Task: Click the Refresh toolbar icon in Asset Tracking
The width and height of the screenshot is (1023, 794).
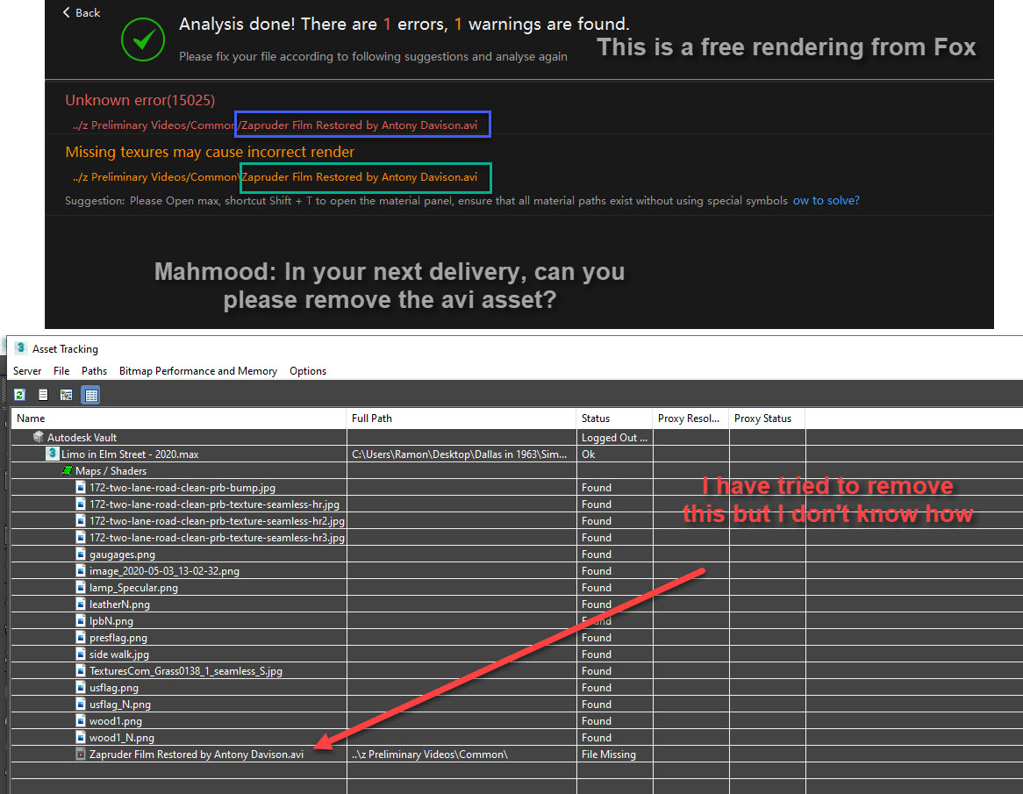Action: (19, 395)
